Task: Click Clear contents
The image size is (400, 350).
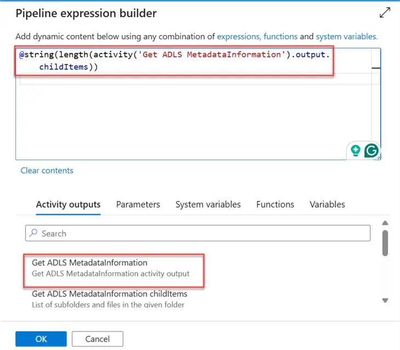Action: [x=47, y=171]
